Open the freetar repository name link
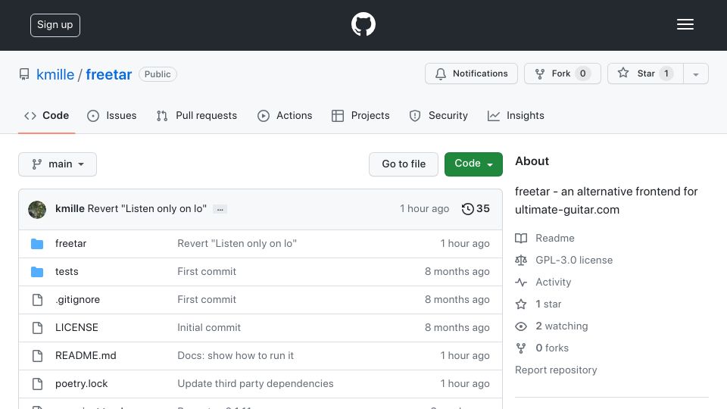The width and height of the screenshot is (727, 409). pyautogui.click(x=109, y=75)
